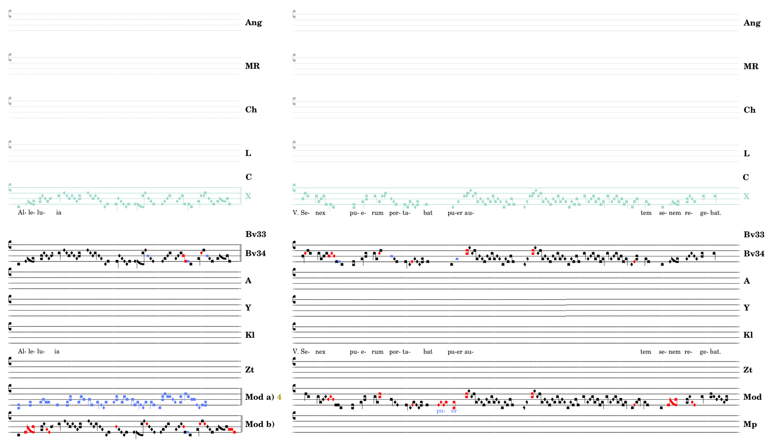Click the C clef of the Mp staff
This screenshot has width=773, height=445.
pos(294,416)
